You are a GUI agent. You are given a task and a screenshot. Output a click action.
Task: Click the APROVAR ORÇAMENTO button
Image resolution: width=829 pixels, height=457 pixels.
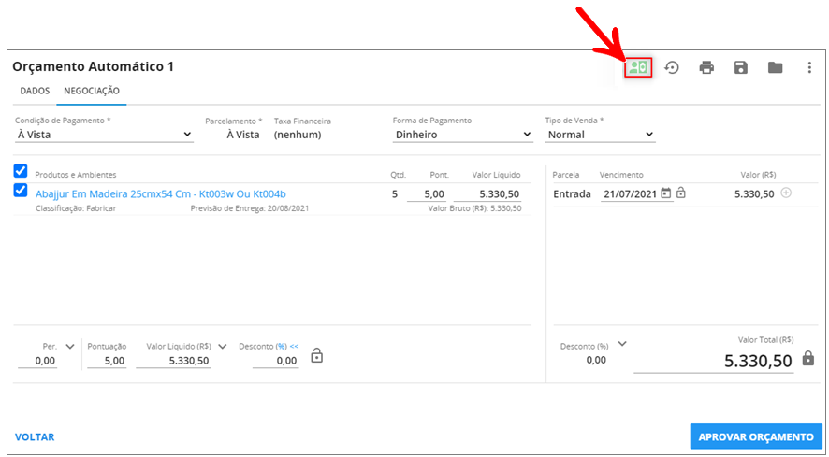coord(756,436)
